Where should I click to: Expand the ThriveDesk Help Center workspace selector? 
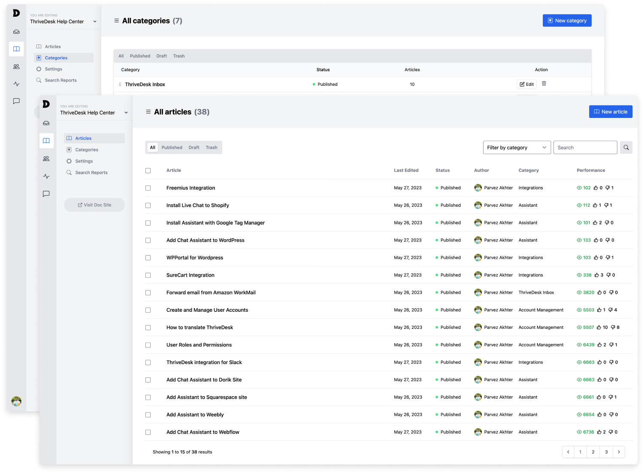tap(94, 112)
